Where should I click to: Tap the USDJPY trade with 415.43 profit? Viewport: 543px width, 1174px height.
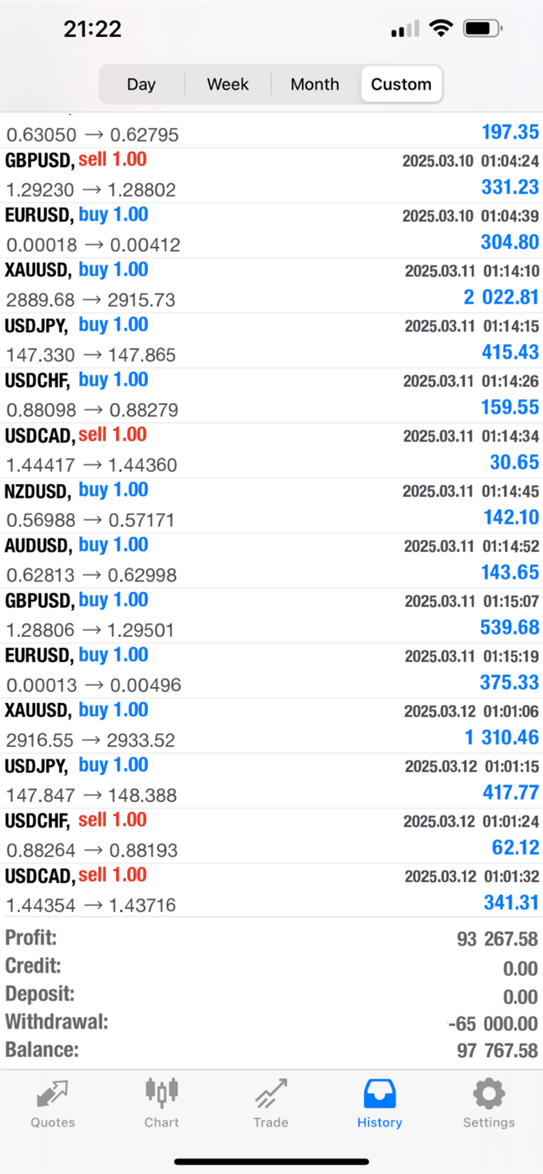click(271, 340)
